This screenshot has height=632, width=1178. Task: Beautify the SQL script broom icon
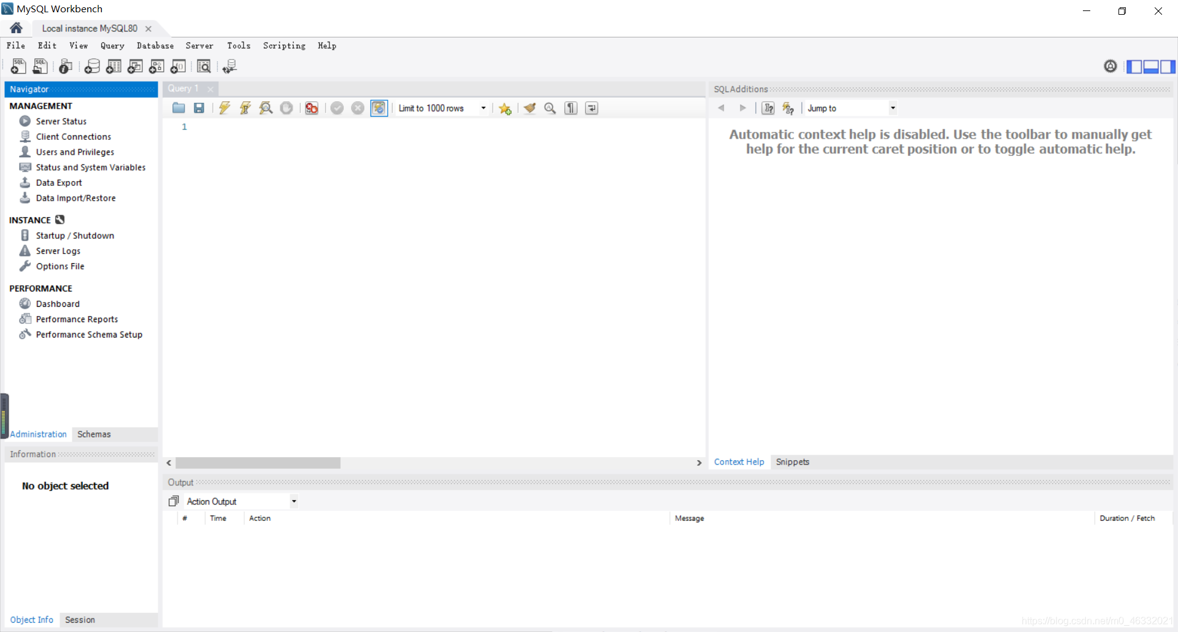click(x=530, y=108)
